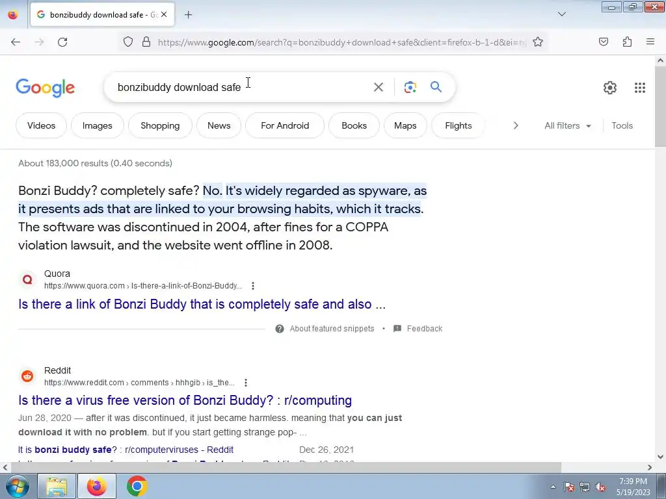Viewport: 666px width, 499px height.
Task: Open tracking protection shield icon
Action: pos(128,42)
